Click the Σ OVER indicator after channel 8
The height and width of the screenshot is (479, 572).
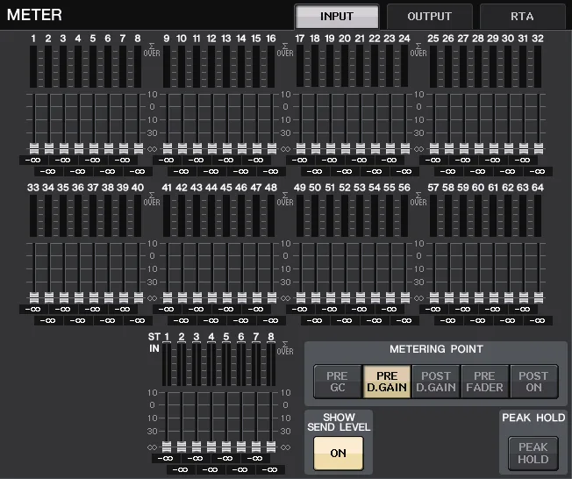152,50
